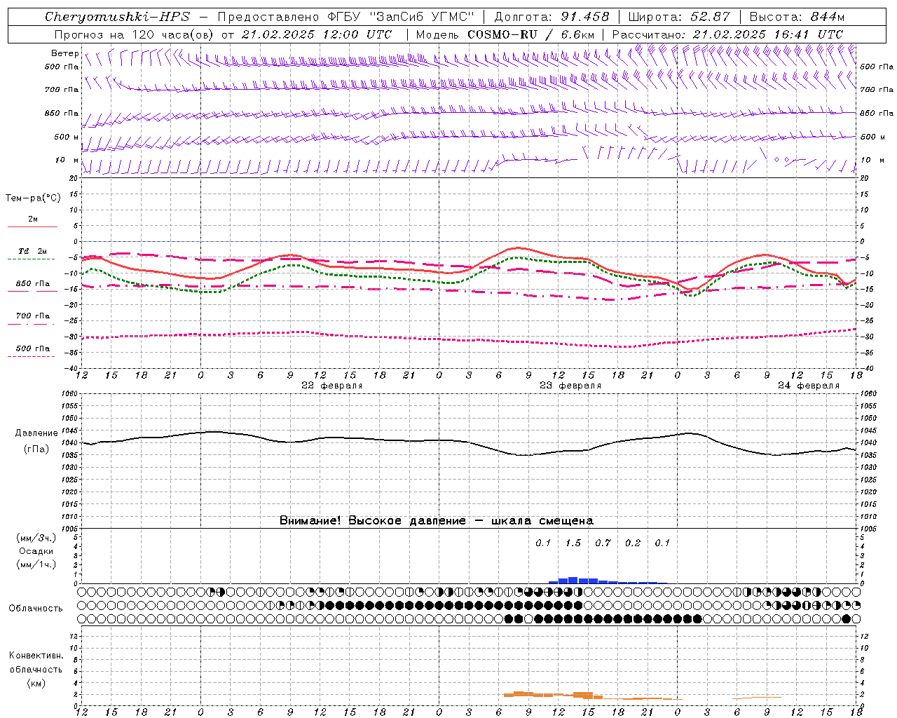Image resolution: width=897 pixels, height=718 pixels.
Task: Click the 700 гПа temperature legend entry
Action: 33,316
